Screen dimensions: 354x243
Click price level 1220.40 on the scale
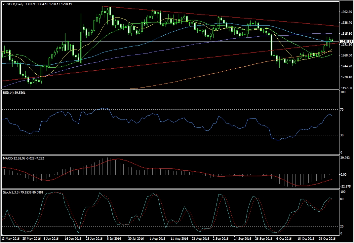pyautogui.click(x=346, y=77)
